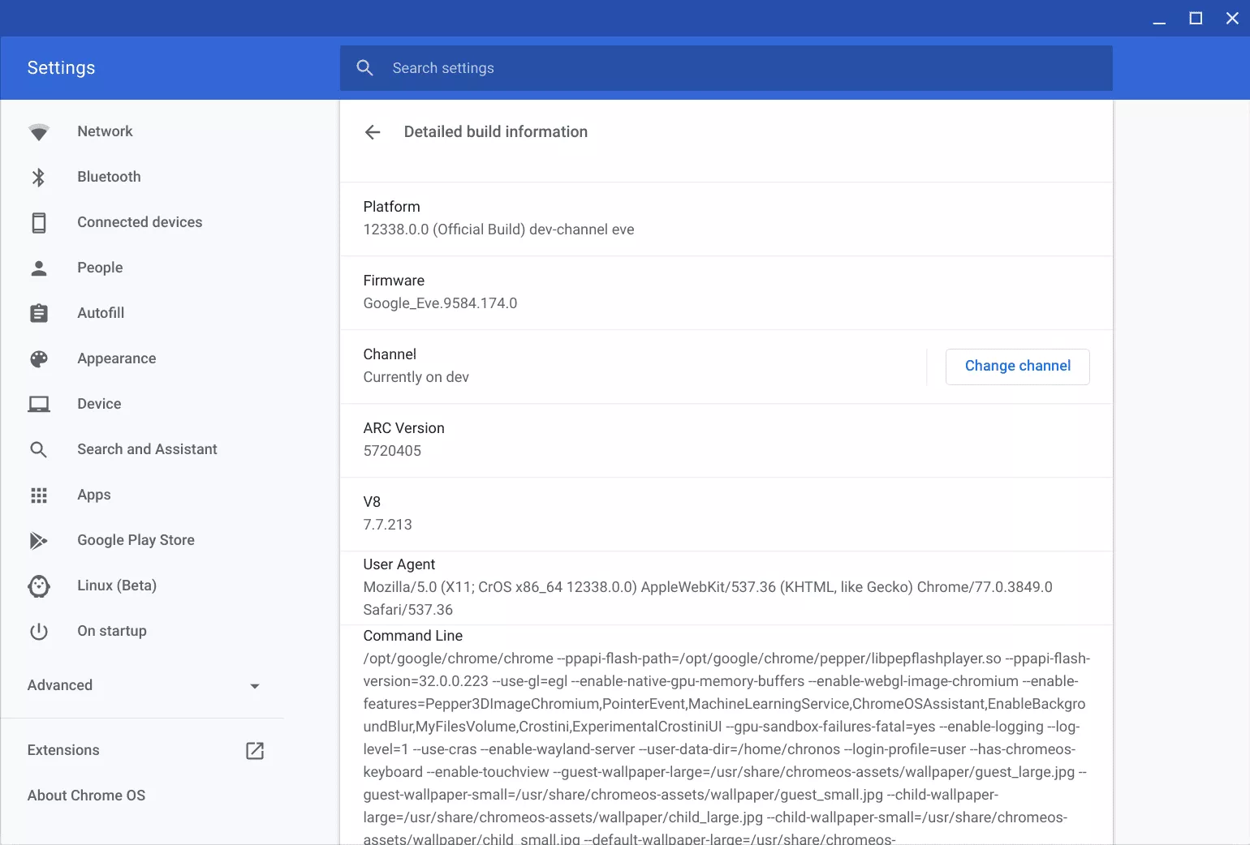Select the Device laptop icon
The image size is (1250, 845).
(39, 405)
